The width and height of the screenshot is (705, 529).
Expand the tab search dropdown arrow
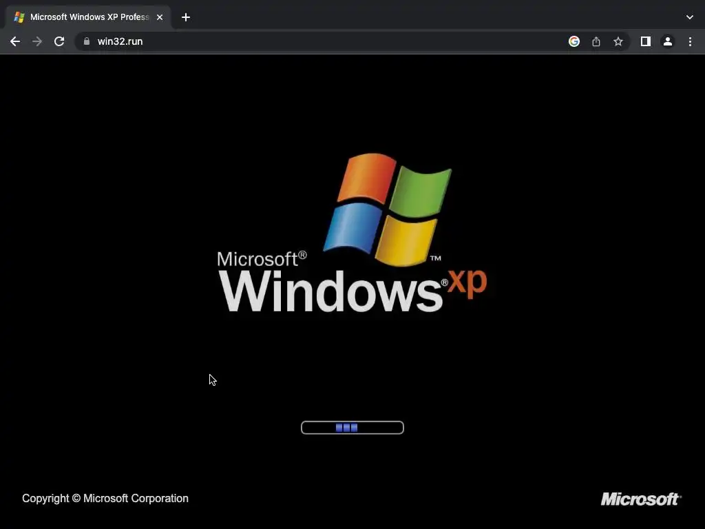(x=690, y=17)
